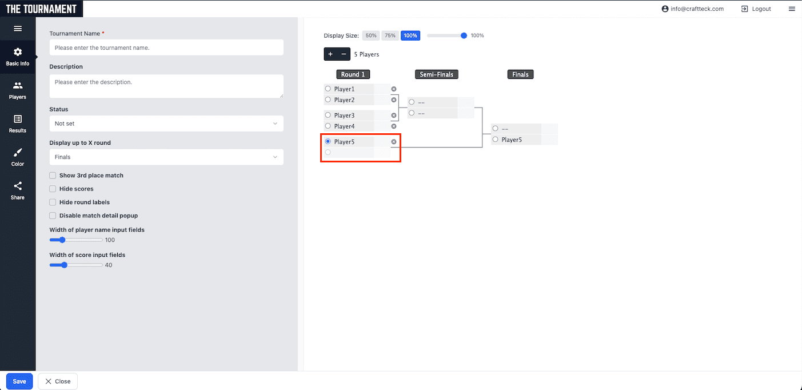Open the Status dropdown
Viewport: 802px width, 390px height.
pos(166,124)
